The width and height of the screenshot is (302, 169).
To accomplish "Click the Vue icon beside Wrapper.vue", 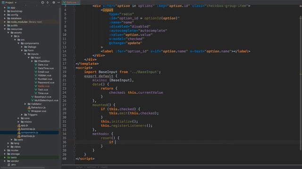I will point(29,111).
